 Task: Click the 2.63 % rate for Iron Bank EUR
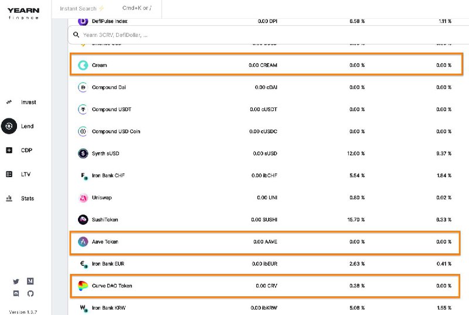357,263
